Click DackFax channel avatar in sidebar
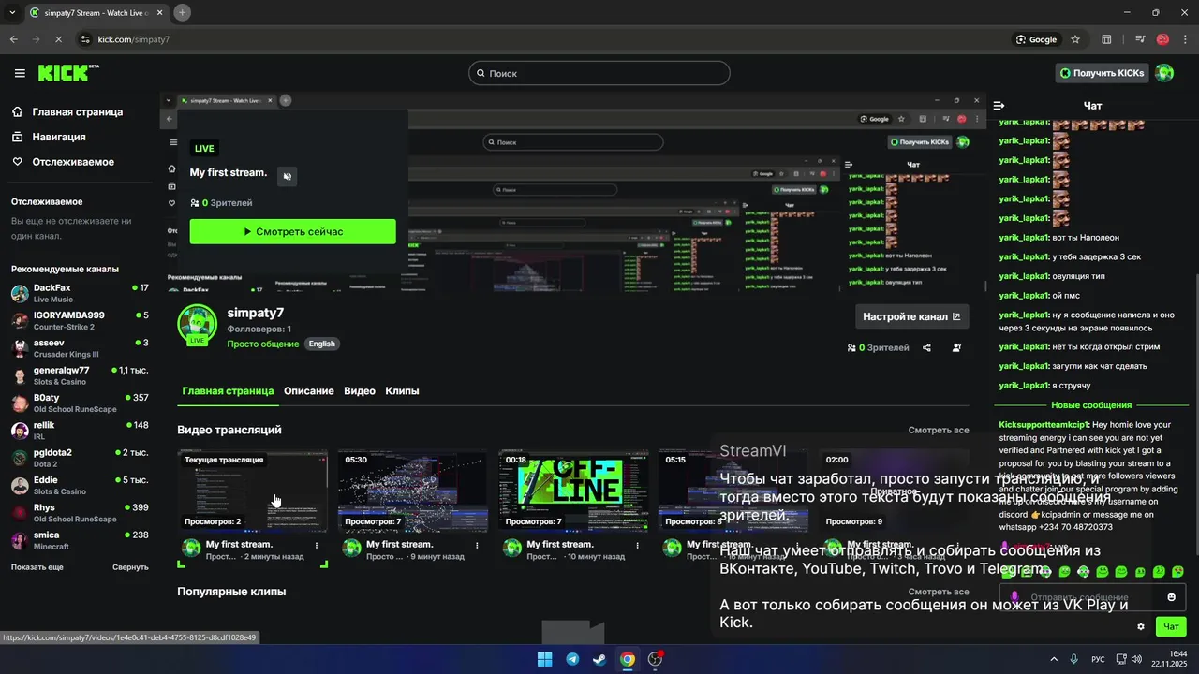 click(20, 293)
